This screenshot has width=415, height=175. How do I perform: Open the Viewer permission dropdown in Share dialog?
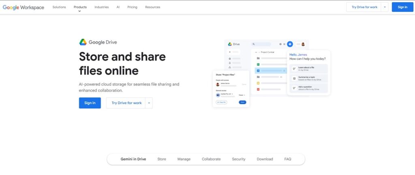pyautogui.click(x=242, y=95)
